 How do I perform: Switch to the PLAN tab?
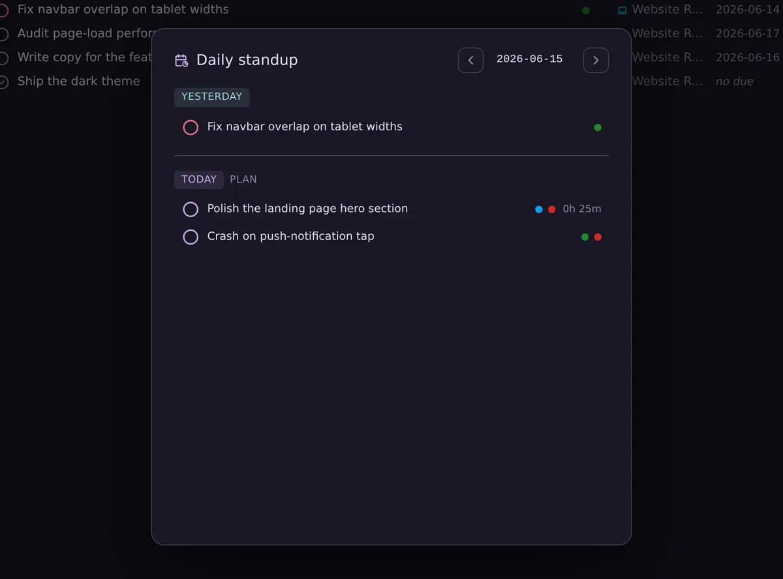point(243,179)
